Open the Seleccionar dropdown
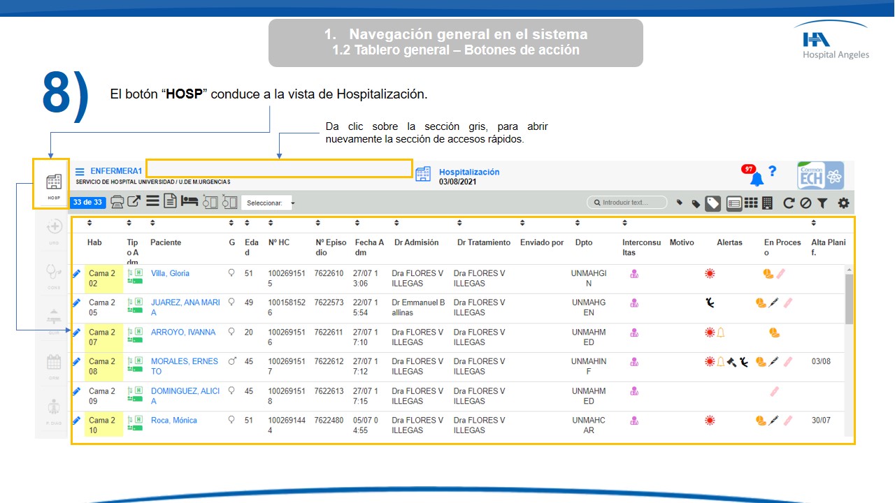Viewport: 895px width, 503px height. tap(268, 203)
